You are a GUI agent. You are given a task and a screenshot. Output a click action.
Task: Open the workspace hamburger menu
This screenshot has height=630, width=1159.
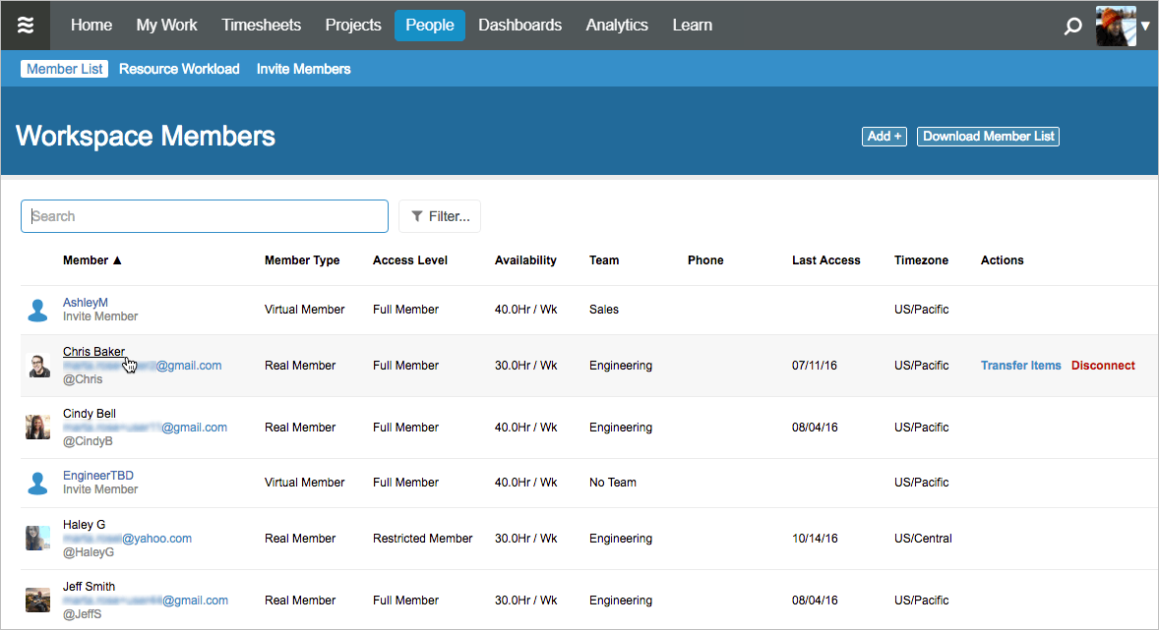click(x=26, y=25)
